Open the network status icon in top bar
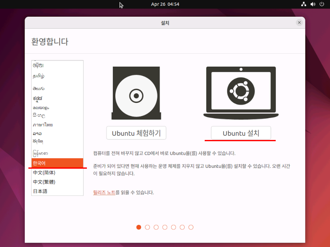330x247 pixels. coord(304,4)
